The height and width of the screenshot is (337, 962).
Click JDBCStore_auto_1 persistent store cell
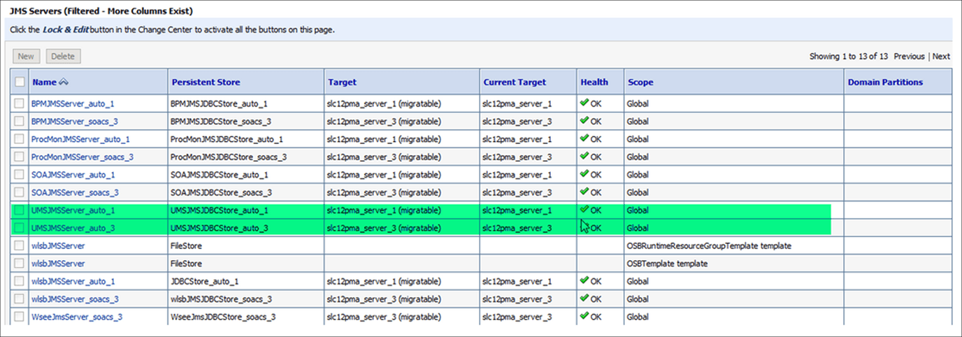pyautogui.click(x=206, y=281)
